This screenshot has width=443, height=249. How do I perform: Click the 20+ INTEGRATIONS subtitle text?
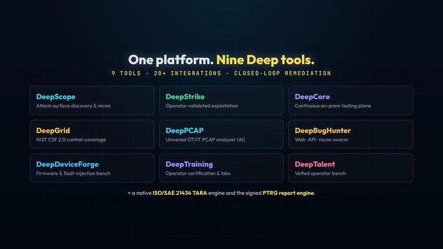(187, 73)
